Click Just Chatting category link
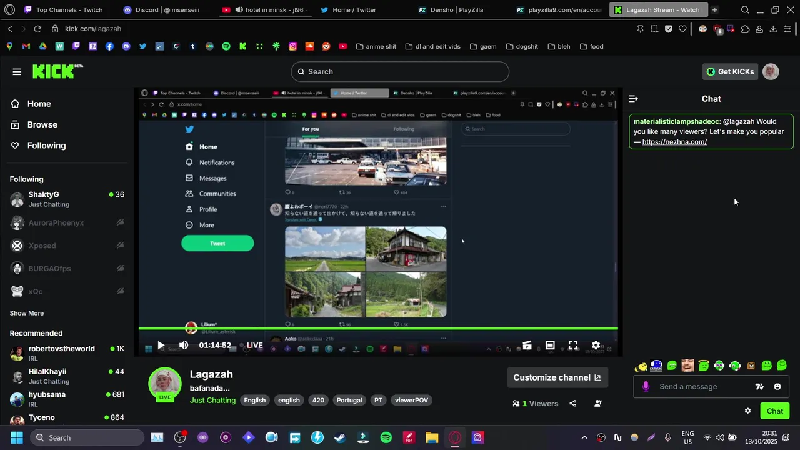800x450 pixels. tap(212, 400)
